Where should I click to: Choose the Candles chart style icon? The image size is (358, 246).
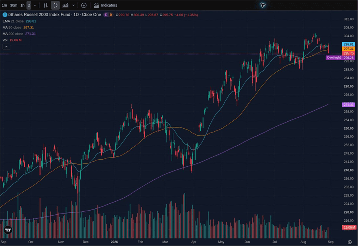tap(55, 5)
